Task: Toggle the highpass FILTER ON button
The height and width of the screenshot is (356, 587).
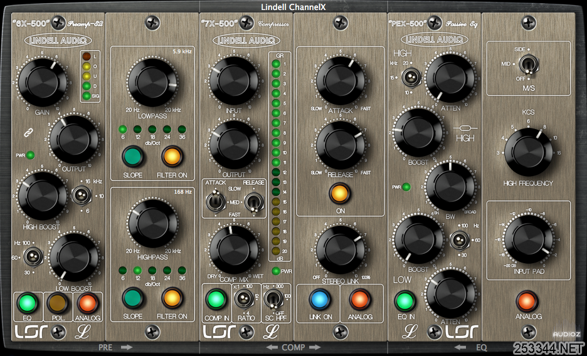Action: tap(172, 298)
